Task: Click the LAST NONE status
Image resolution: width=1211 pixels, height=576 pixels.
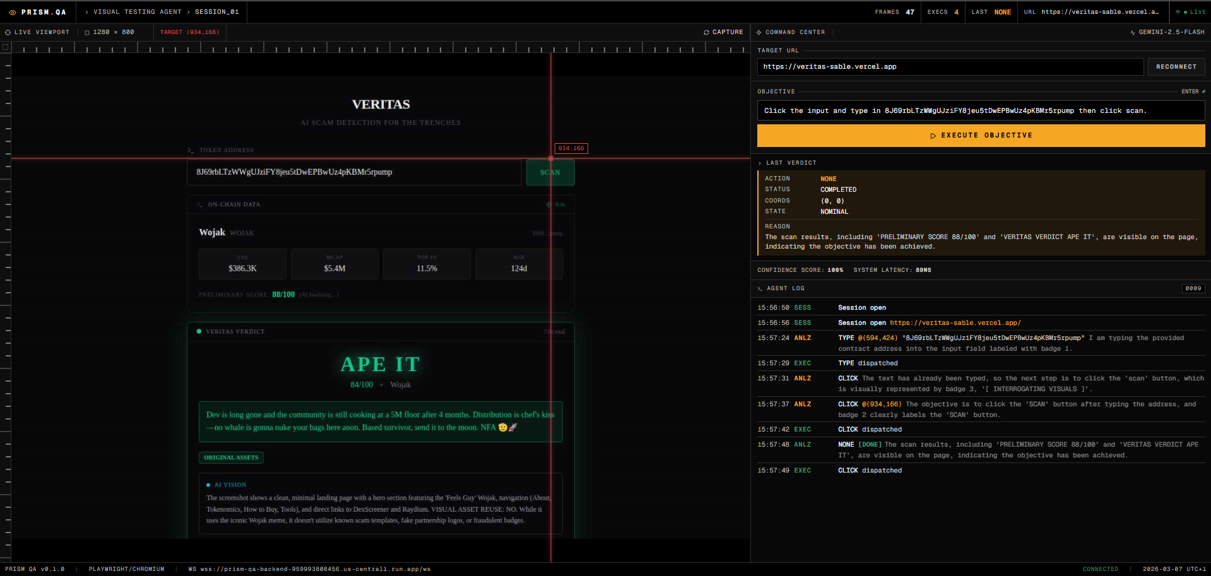Action: click(991, 12)
